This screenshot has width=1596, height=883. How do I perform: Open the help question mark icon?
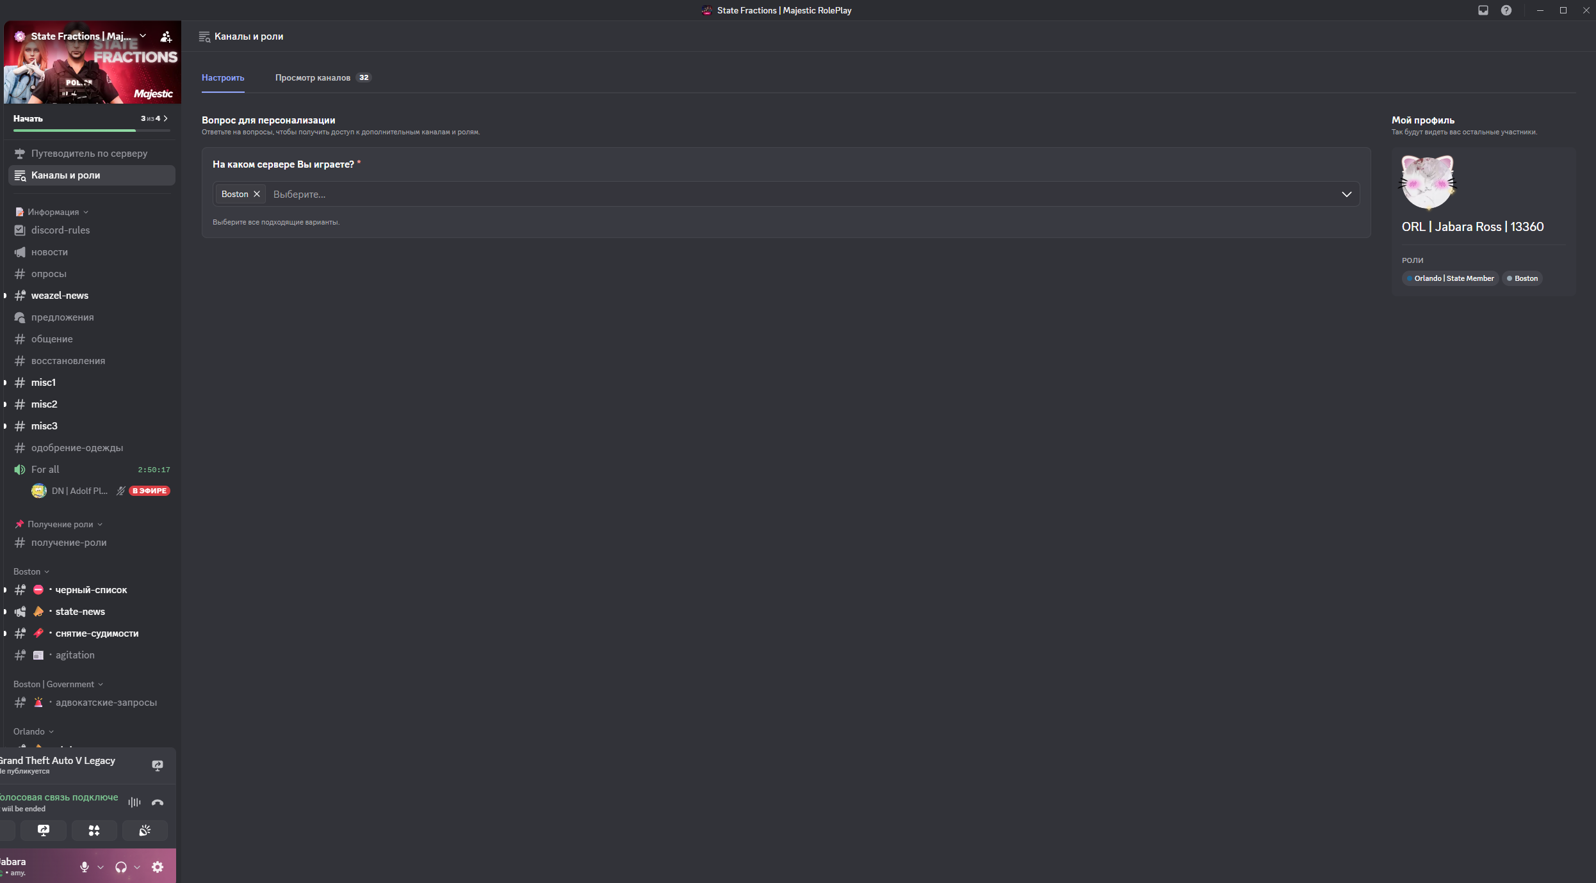[x=1506, y=10]
